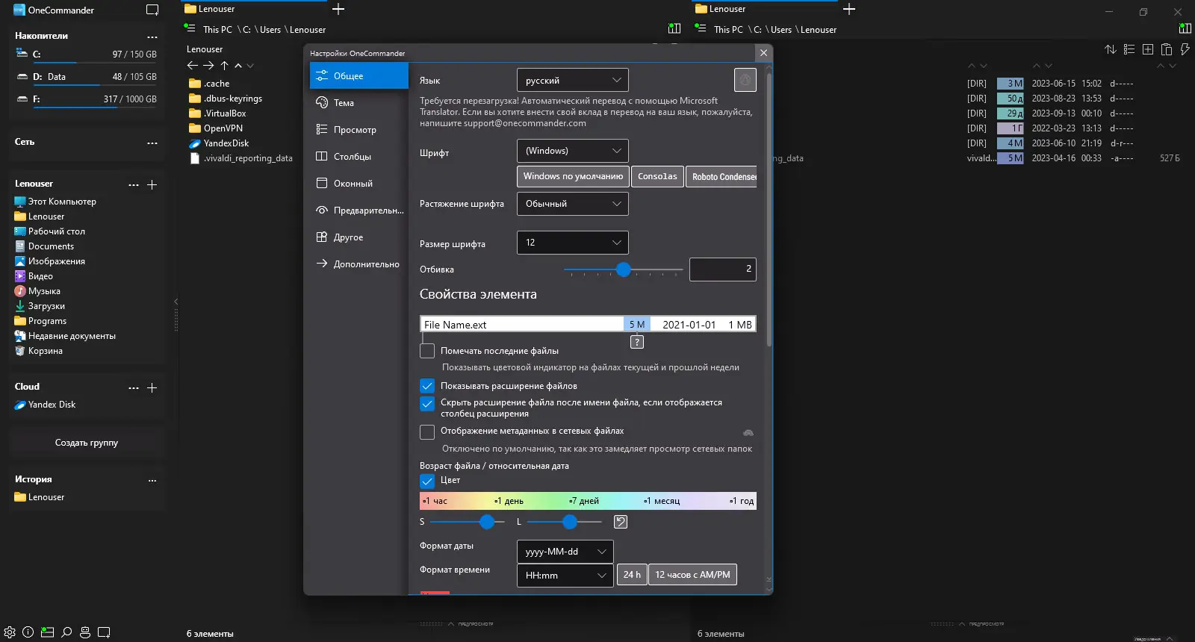The image size is (1195, 642).
Task: Click the info icon in bottom bar
Action: coord(28,632)
